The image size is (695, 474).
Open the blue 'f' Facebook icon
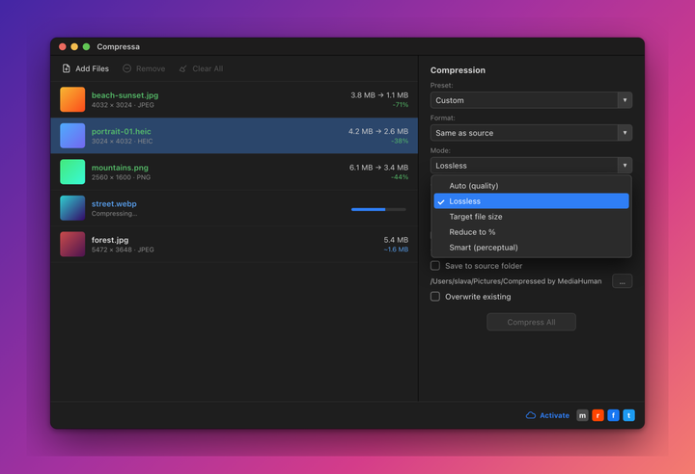(614, 415)
